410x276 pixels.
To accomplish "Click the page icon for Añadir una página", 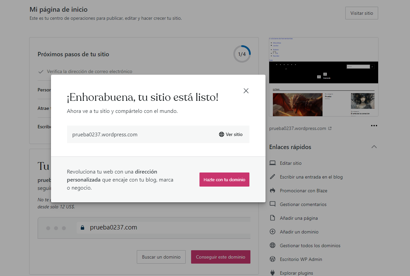I will tap(273, 218).
